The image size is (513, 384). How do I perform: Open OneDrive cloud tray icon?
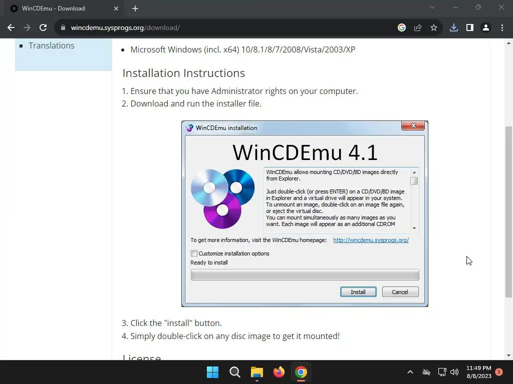(x=426, y=372)
